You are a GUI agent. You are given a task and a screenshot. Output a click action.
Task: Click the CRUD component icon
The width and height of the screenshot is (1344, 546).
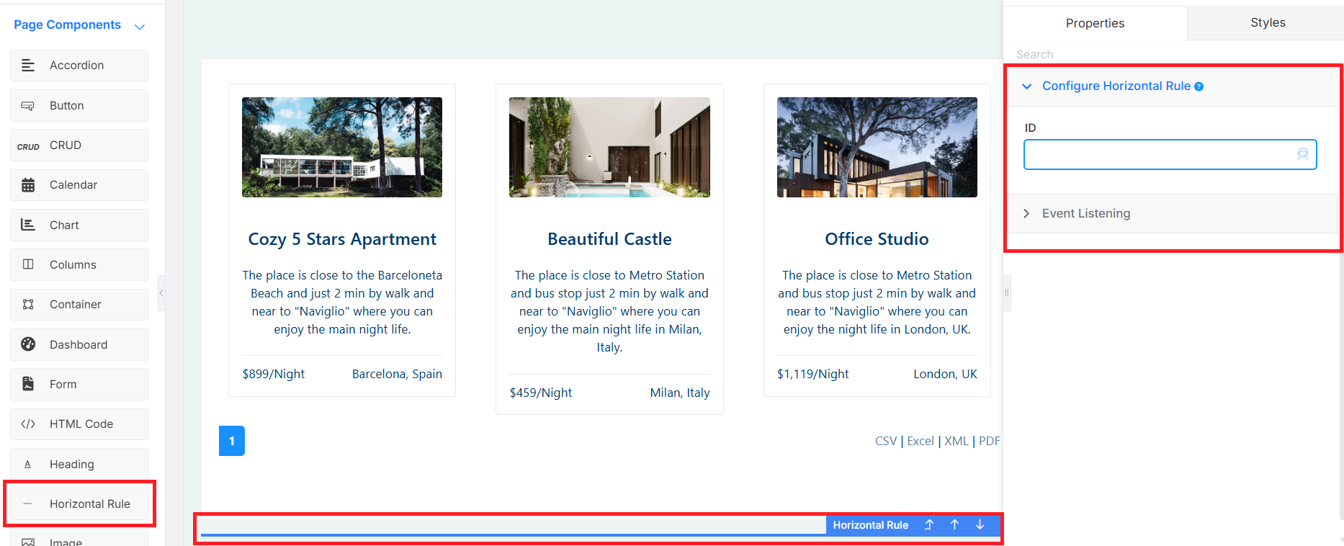[28, 146]
